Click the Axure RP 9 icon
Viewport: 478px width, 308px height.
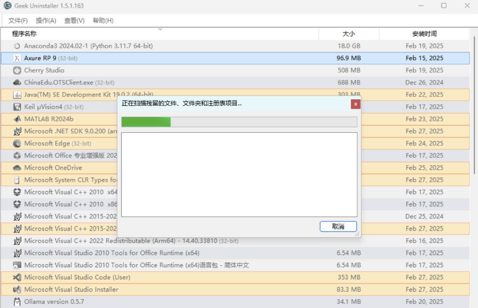point(17,58)
